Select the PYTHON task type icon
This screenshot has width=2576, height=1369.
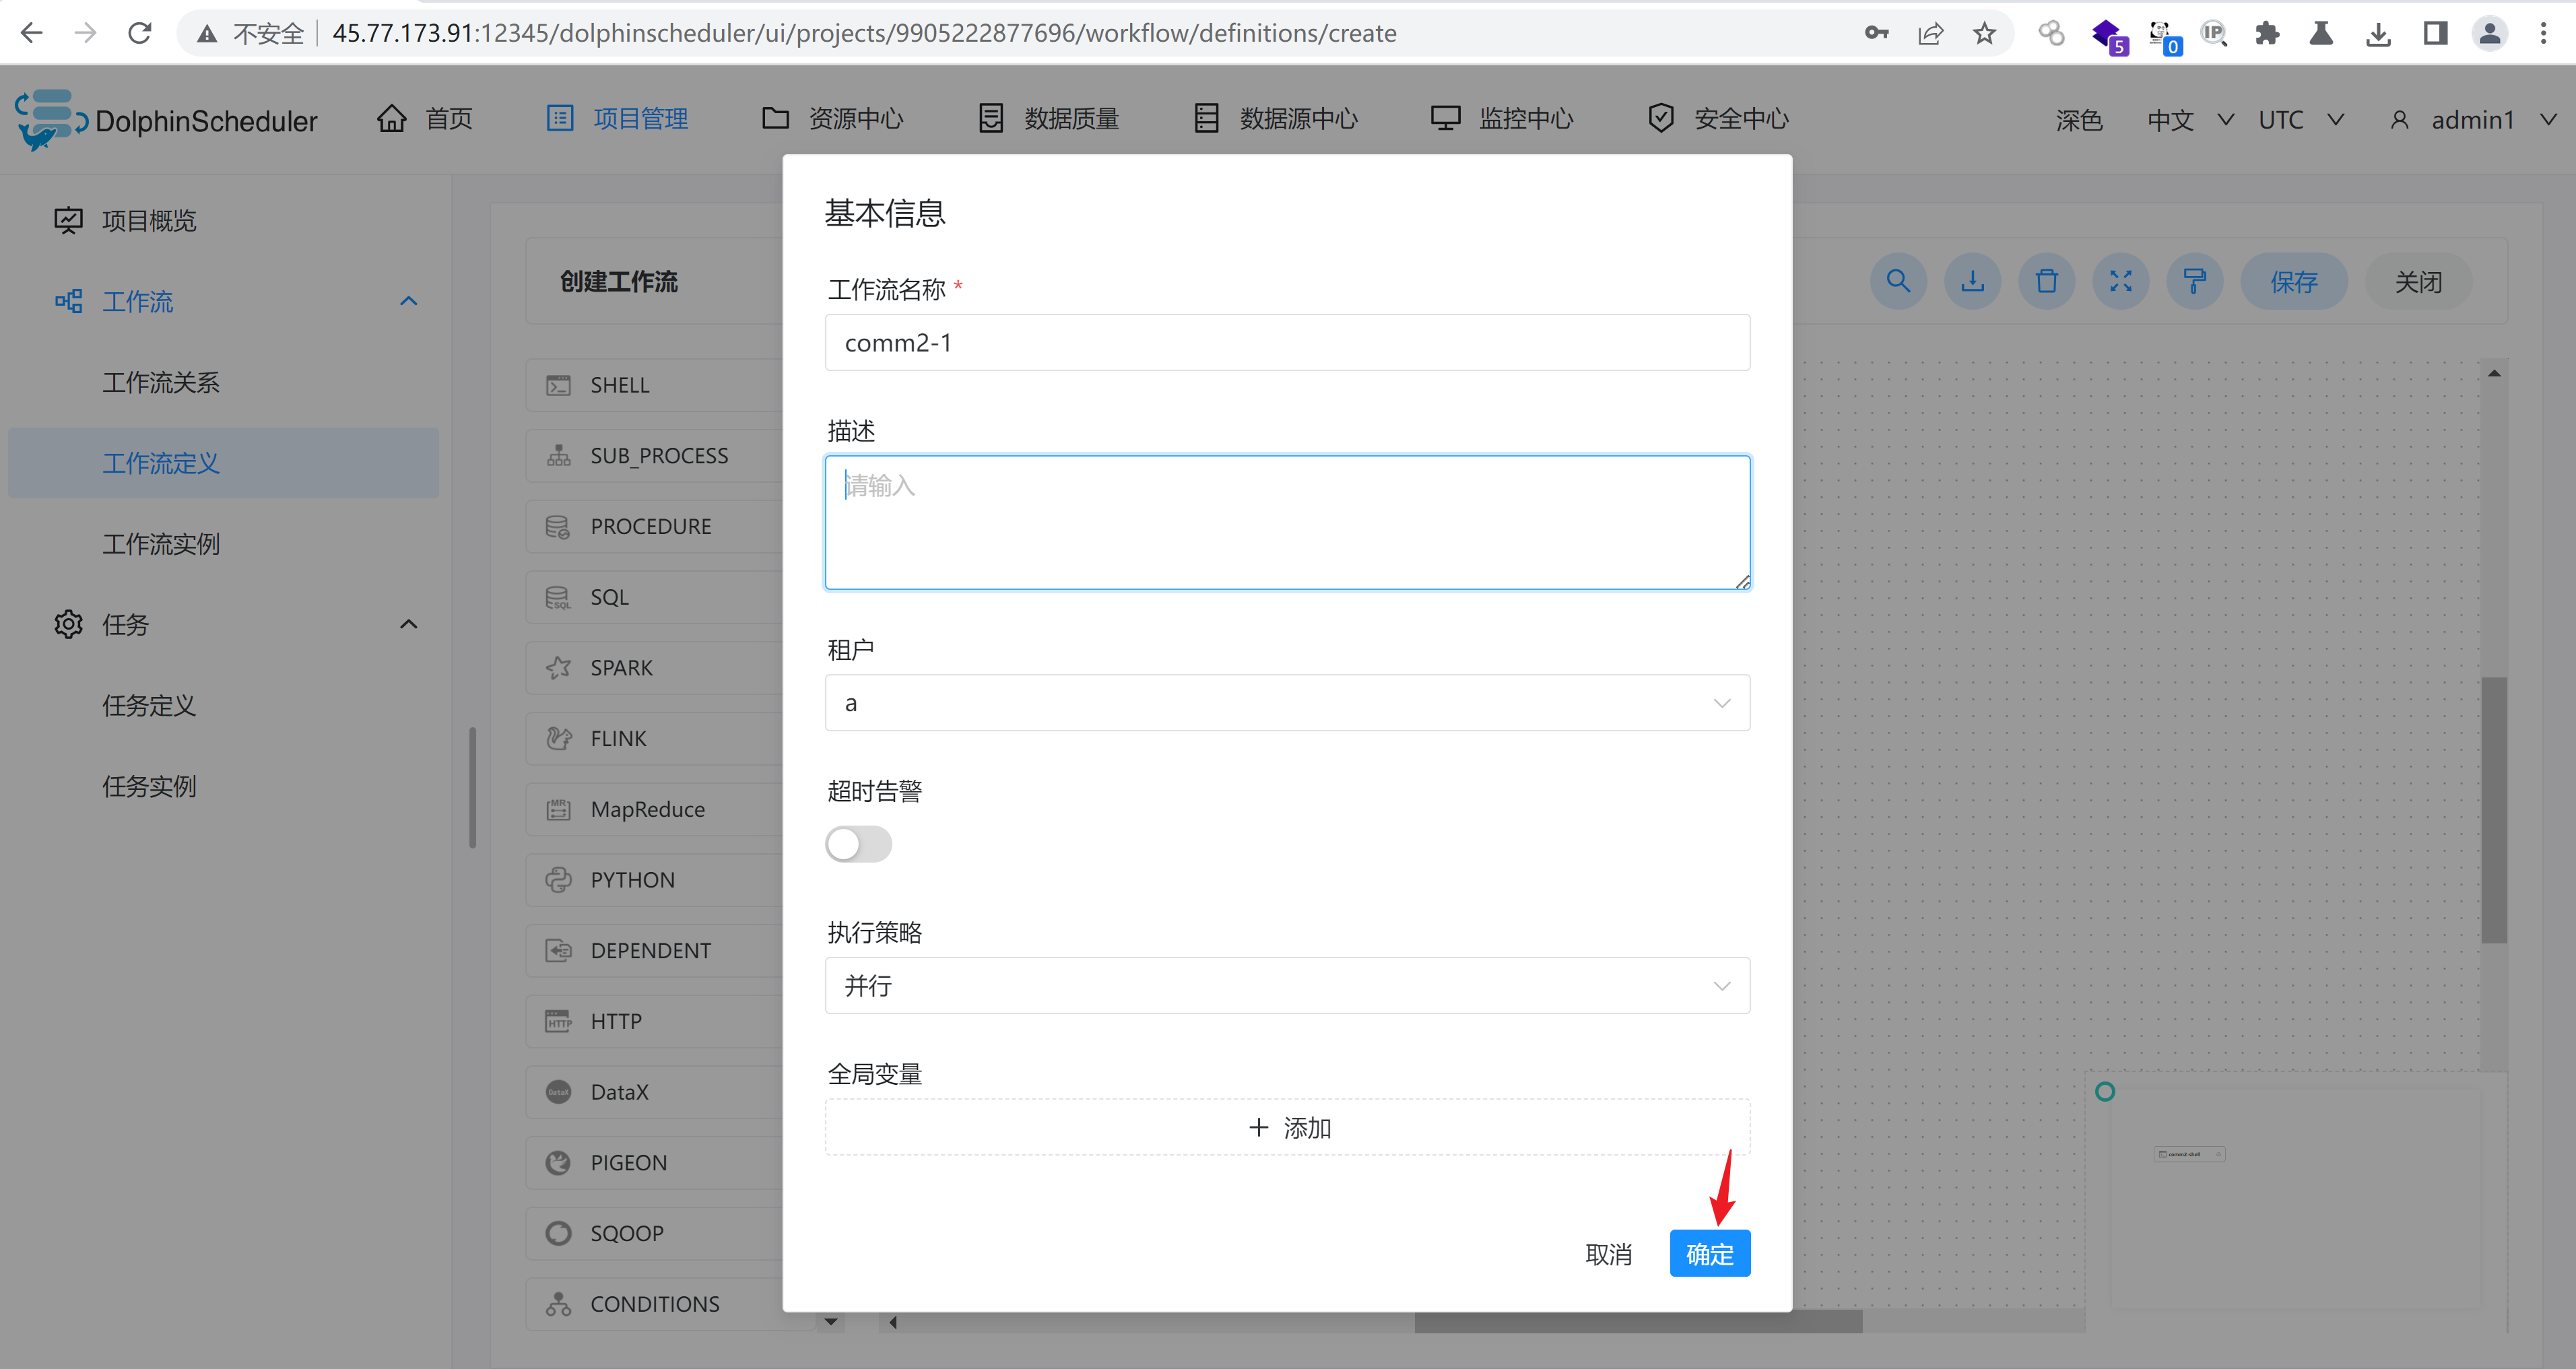558,880
